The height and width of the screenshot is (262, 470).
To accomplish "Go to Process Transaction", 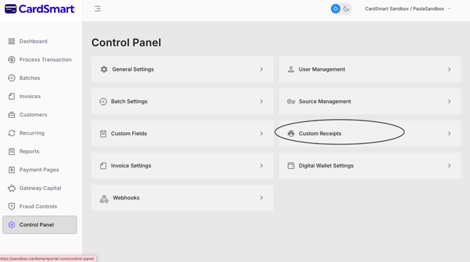I will point(46,60).
